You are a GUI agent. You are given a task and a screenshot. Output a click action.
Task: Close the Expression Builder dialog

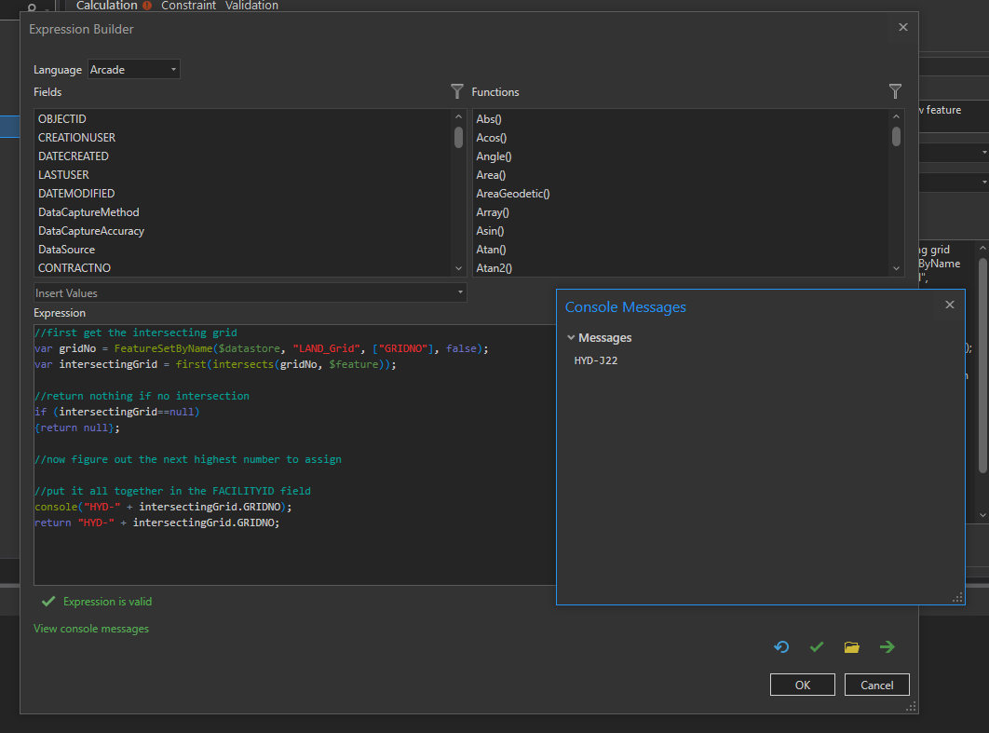tap(902, 28)
